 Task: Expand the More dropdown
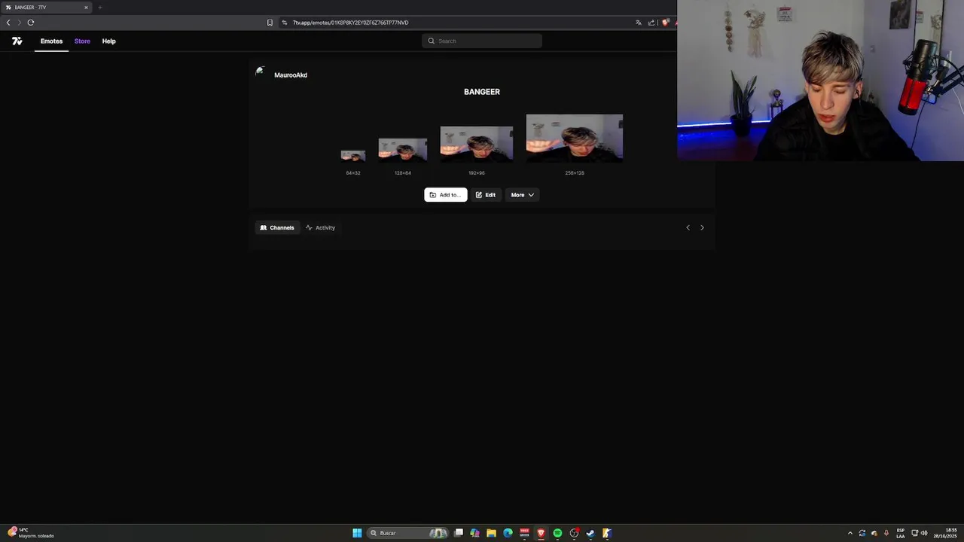coord(523,195)
